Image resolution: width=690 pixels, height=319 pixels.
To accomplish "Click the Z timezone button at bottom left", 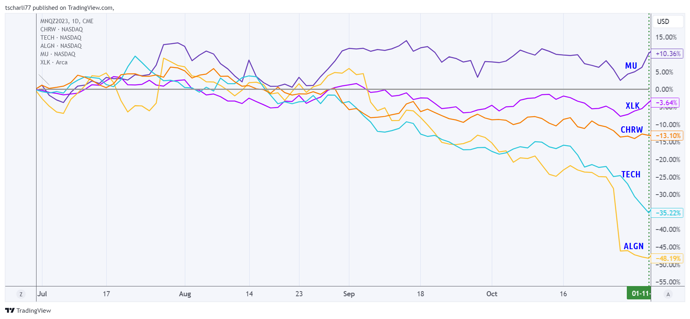I will tap(21, 294).
